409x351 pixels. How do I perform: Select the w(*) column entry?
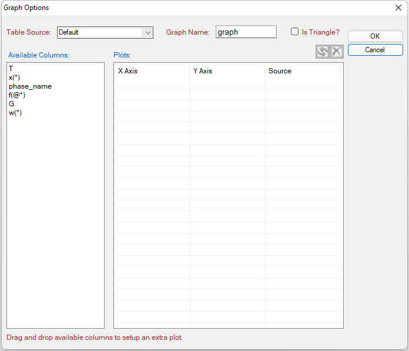pyautogui.click(x=15, y=113)
